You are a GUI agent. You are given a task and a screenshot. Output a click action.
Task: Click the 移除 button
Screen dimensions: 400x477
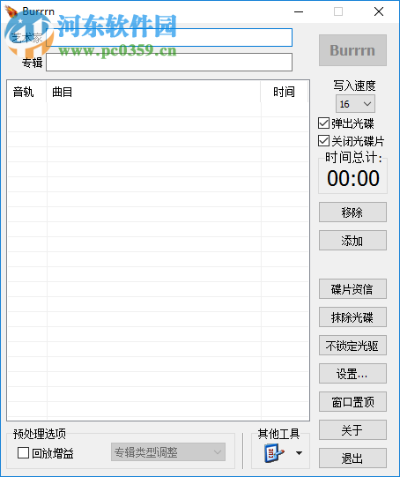pyautogui.click(x=352, y=212)
